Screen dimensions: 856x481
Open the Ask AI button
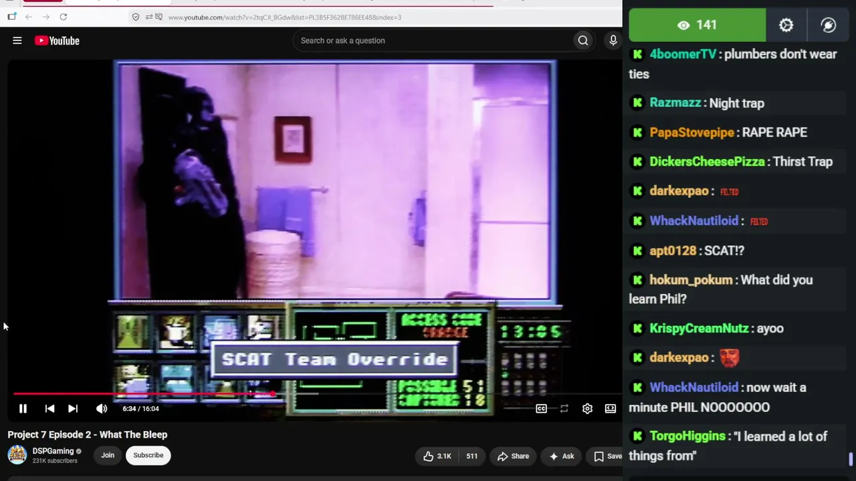click(x=562, y=456)
